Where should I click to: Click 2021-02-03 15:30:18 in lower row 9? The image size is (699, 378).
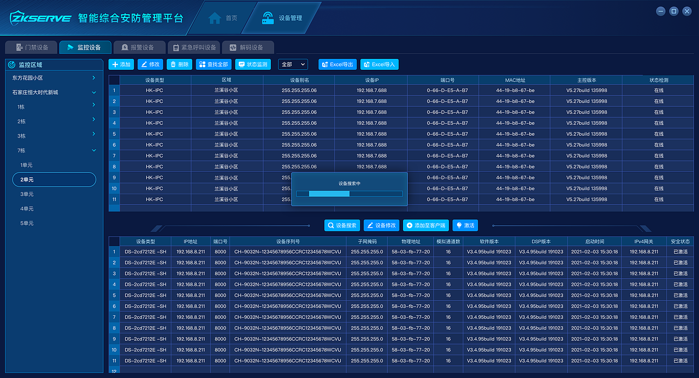tap(595, 339)
